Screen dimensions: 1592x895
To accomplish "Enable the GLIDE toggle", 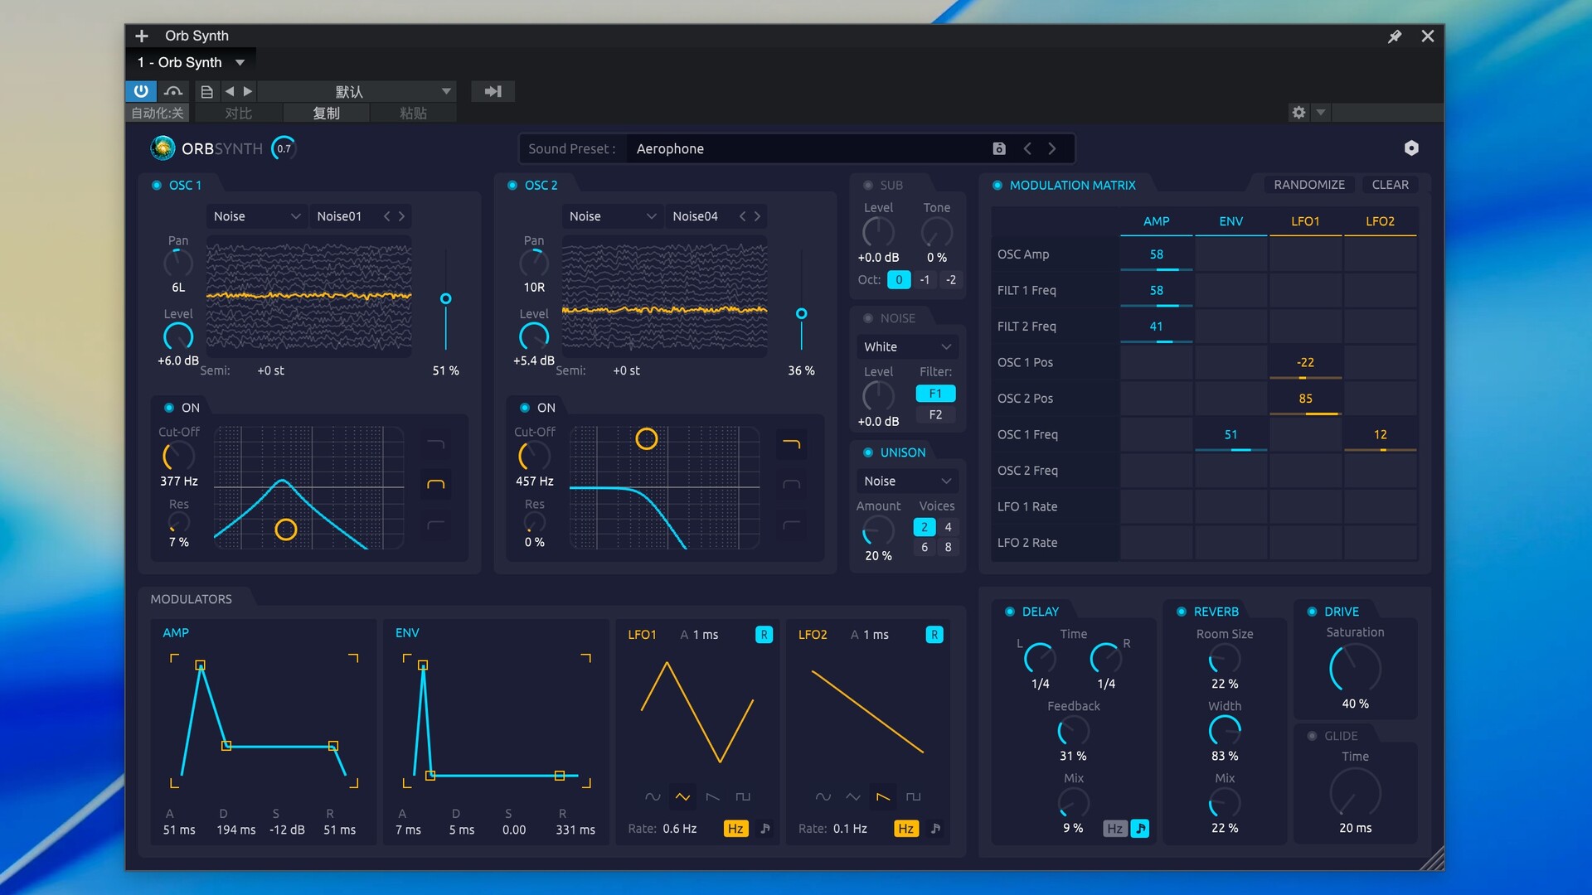I will click(1312, 736).
